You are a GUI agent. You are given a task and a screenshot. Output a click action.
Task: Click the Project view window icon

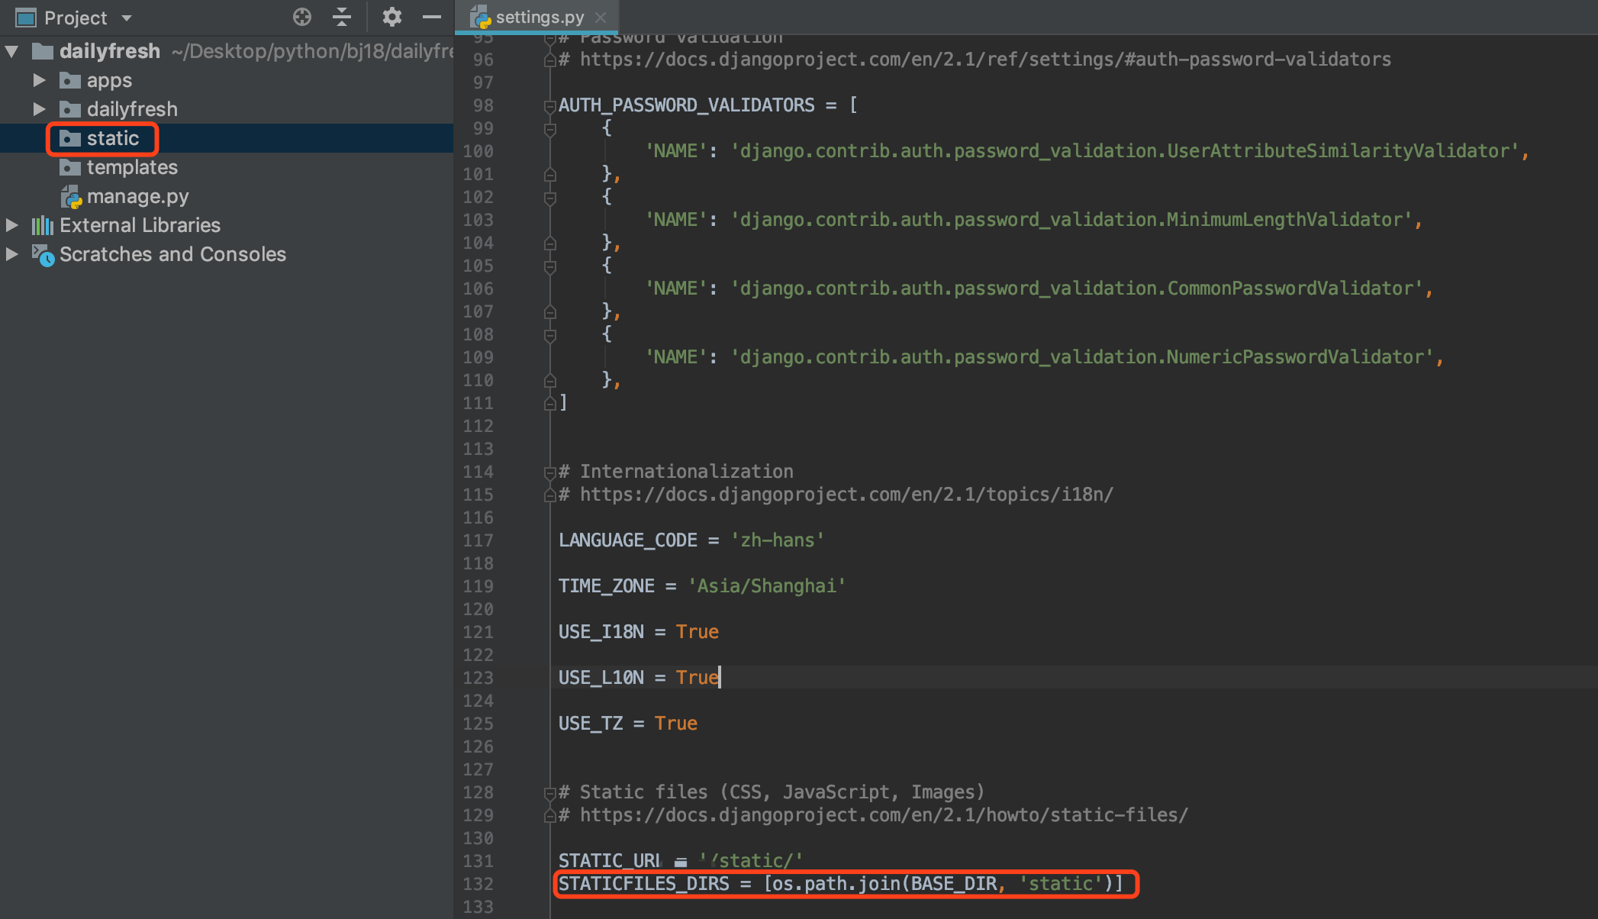[x=26, y=17]
